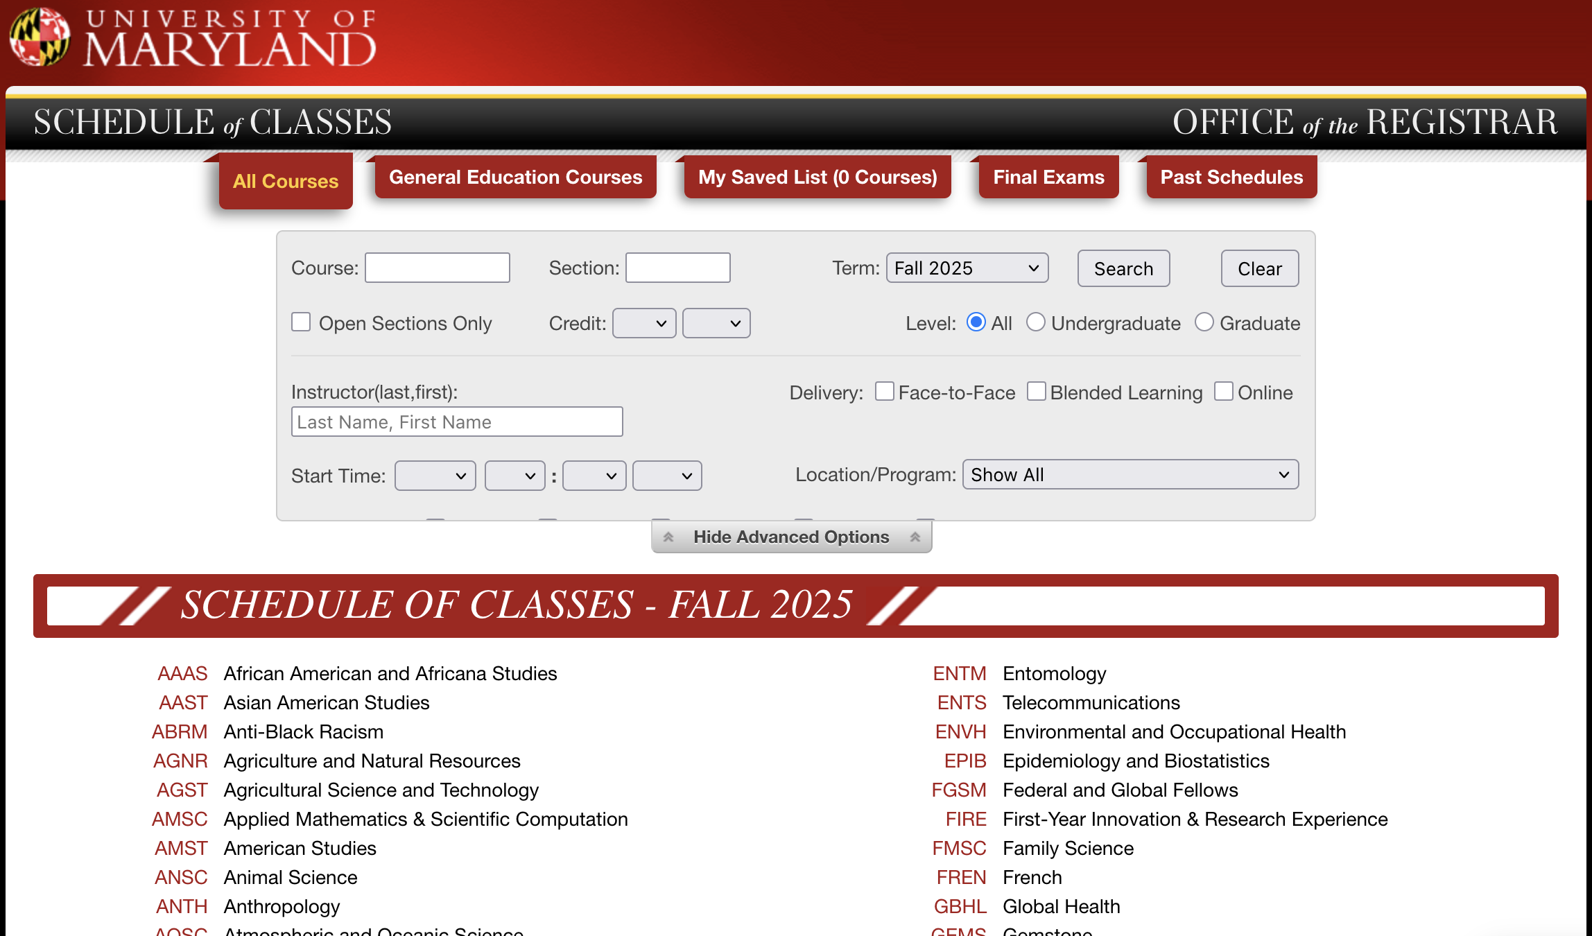Expand the Location/Program Show All dropdown
This screenshot has width=1592, height=936.
1130,475
